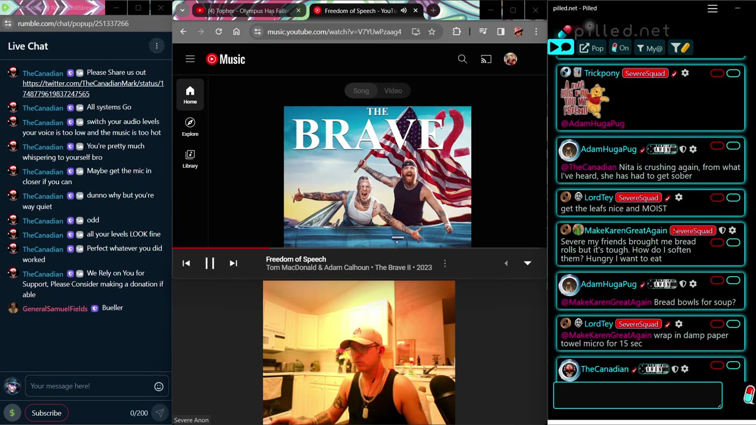756x425 pixels.
Task: Open TheCanadianMark twitter status link
Action: click(93, 89)
